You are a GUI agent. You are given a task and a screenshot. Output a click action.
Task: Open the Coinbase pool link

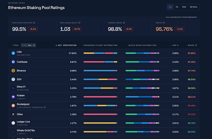pos(22,62)
